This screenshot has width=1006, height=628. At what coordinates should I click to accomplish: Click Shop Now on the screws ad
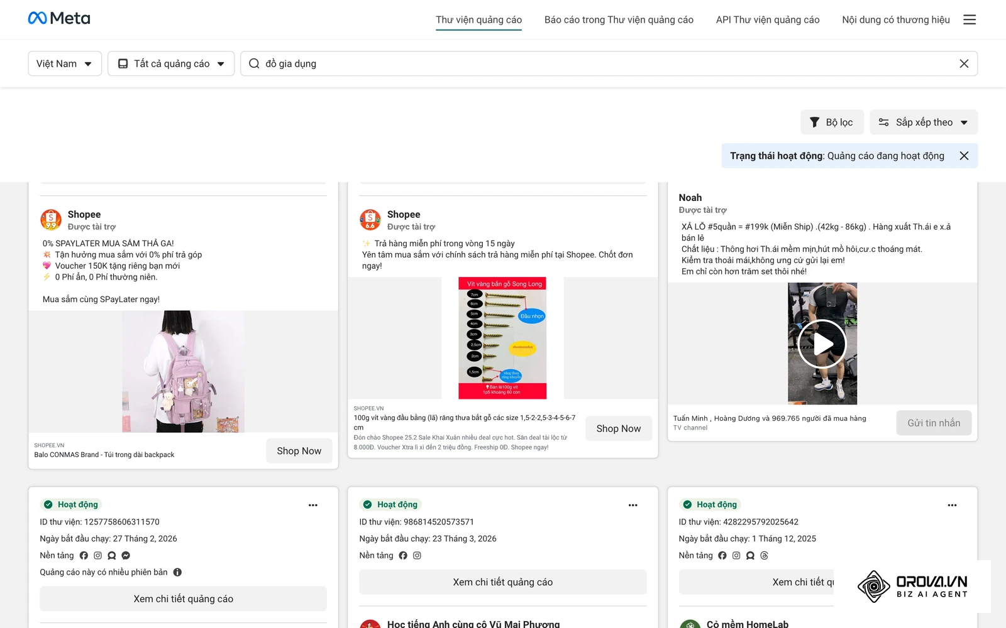pos(619,428)
